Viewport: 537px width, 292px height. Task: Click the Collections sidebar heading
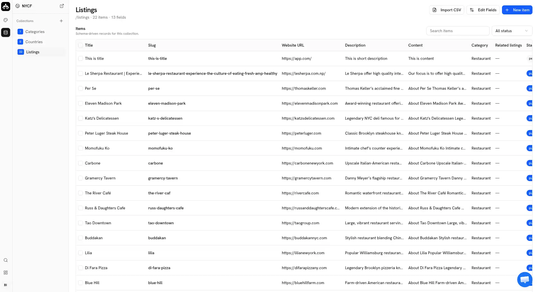(25, 21)
